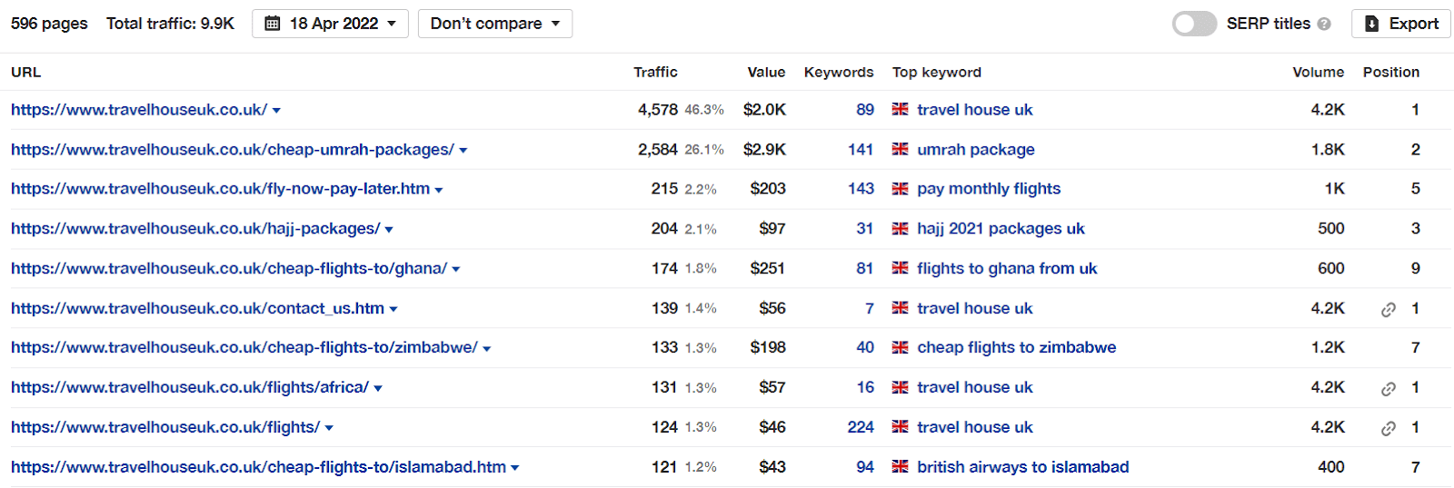The image size is (1454, 488).
Task: Click UK flag beside british airways to islamabad
Action: [x=900, y=466]
